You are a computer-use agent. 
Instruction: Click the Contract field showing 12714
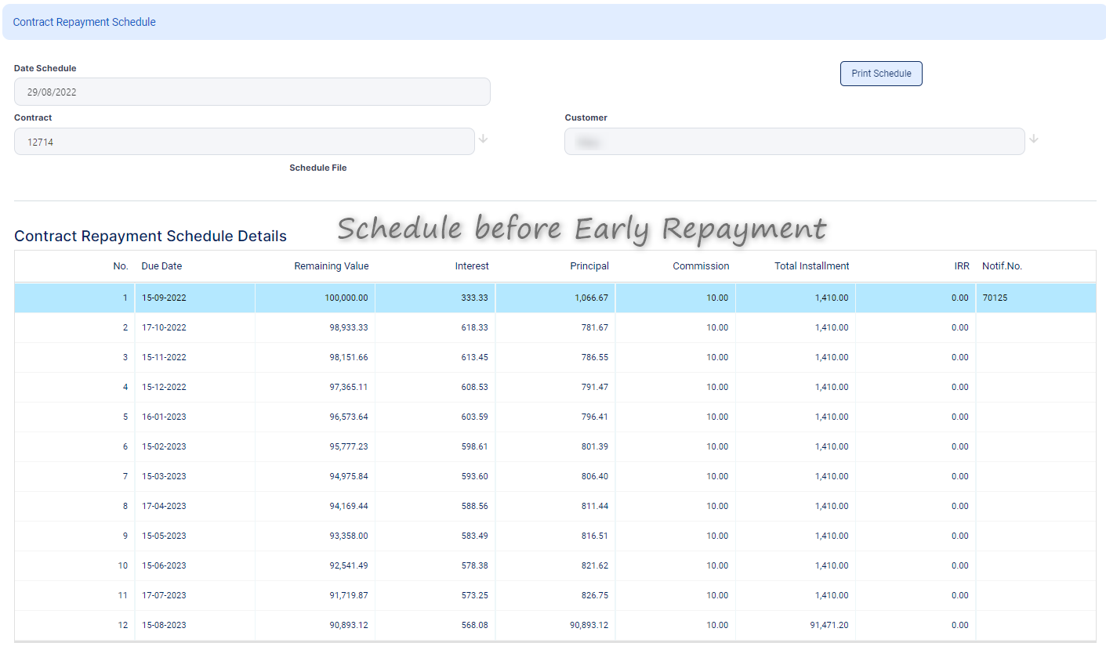pos(244,142)
